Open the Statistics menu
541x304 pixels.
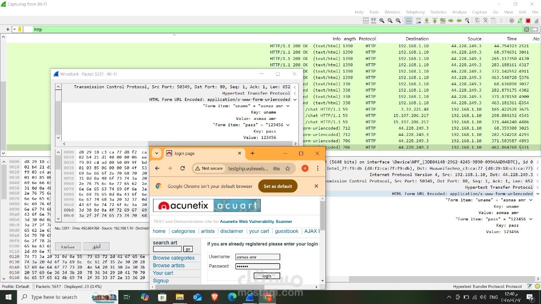click(x=438, y=12)
